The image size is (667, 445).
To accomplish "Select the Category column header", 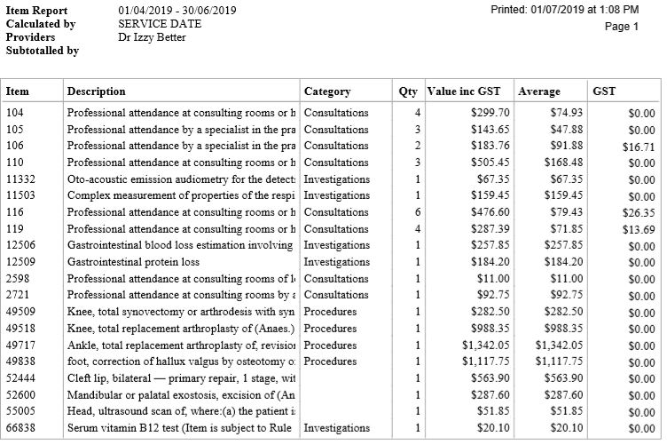I will point(327,91).
